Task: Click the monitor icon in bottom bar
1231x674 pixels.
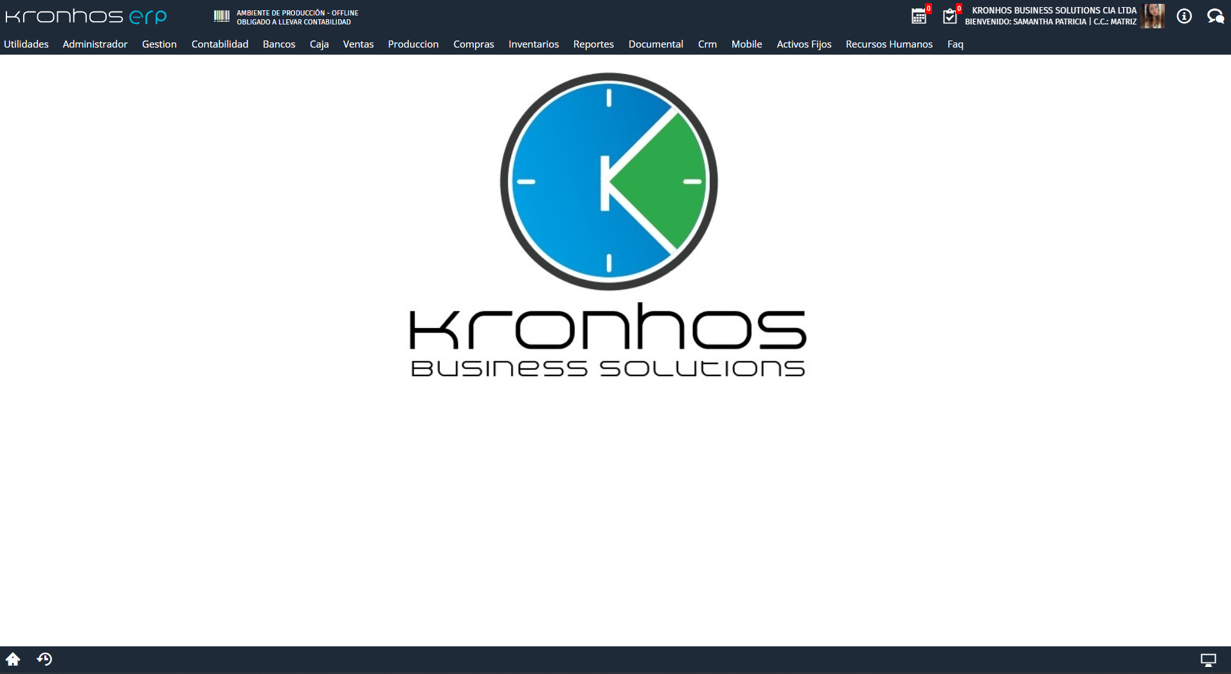Action: coord(1208,660)
